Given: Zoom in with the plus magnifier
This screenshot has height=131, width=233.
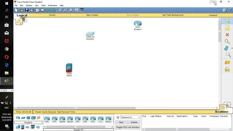Looking at the screenshot, I should (60, 10).
